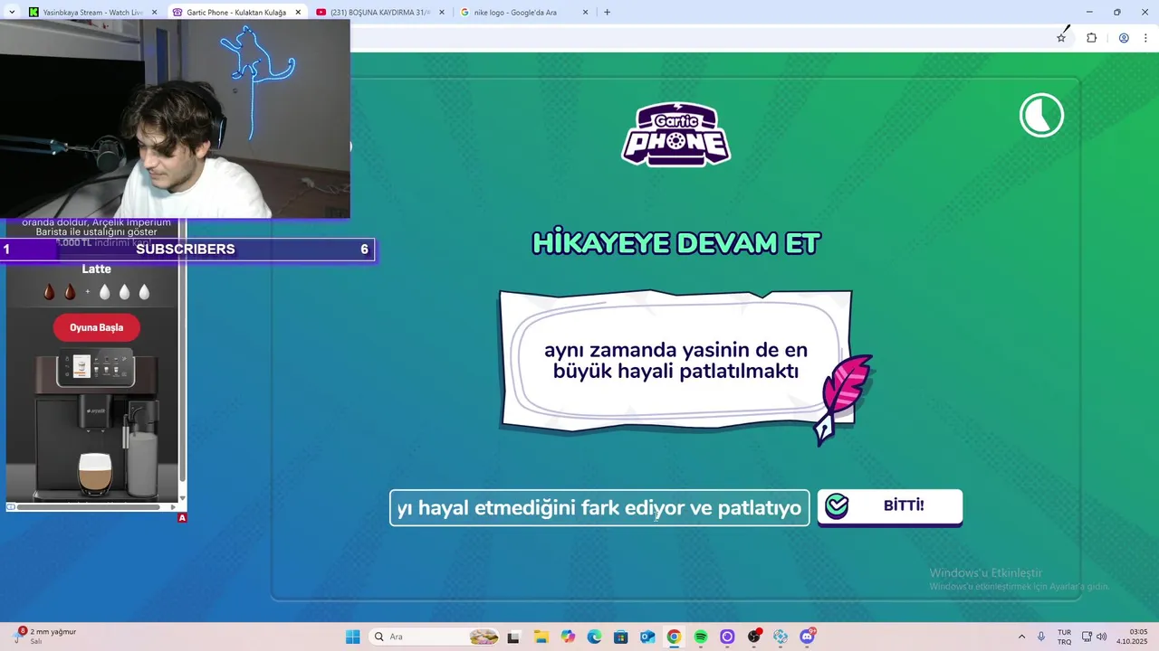Open the purple circle app on taskbar
This screenshot has height=651, width=1159.
727,637
